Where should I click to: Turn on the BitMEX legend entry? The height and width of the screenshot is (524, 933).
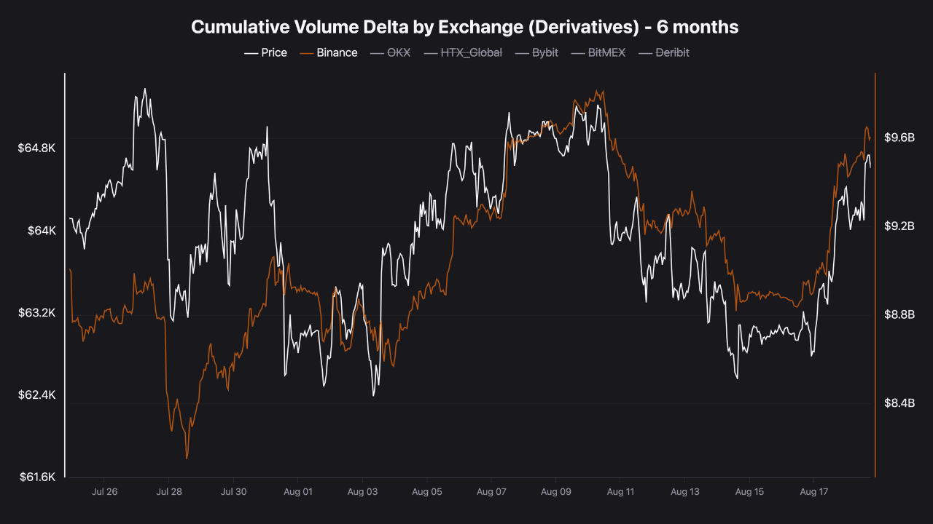tap(598, 52)
